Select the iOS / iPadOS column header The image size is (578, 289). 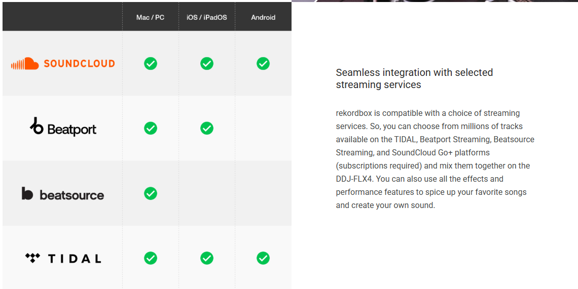click(207, 17)
